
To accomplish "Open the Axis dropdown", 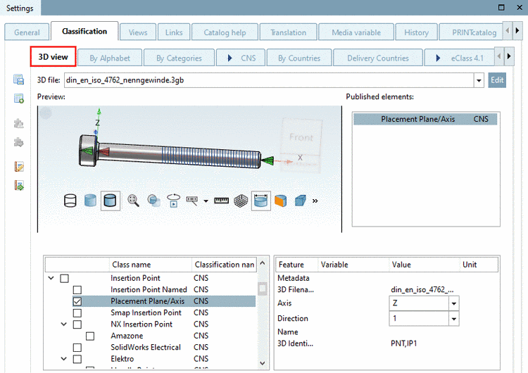I will [453, 303].
